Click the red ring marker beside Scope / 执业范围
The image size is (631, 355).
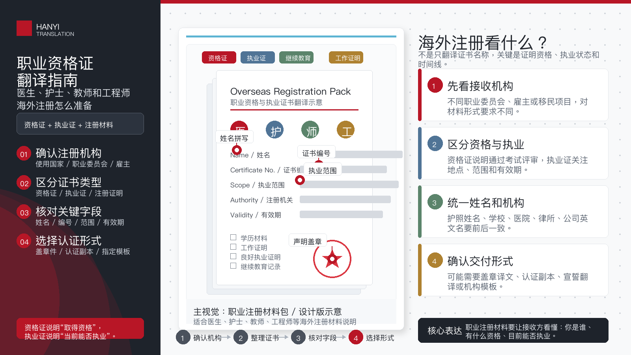tap(300, 180)
